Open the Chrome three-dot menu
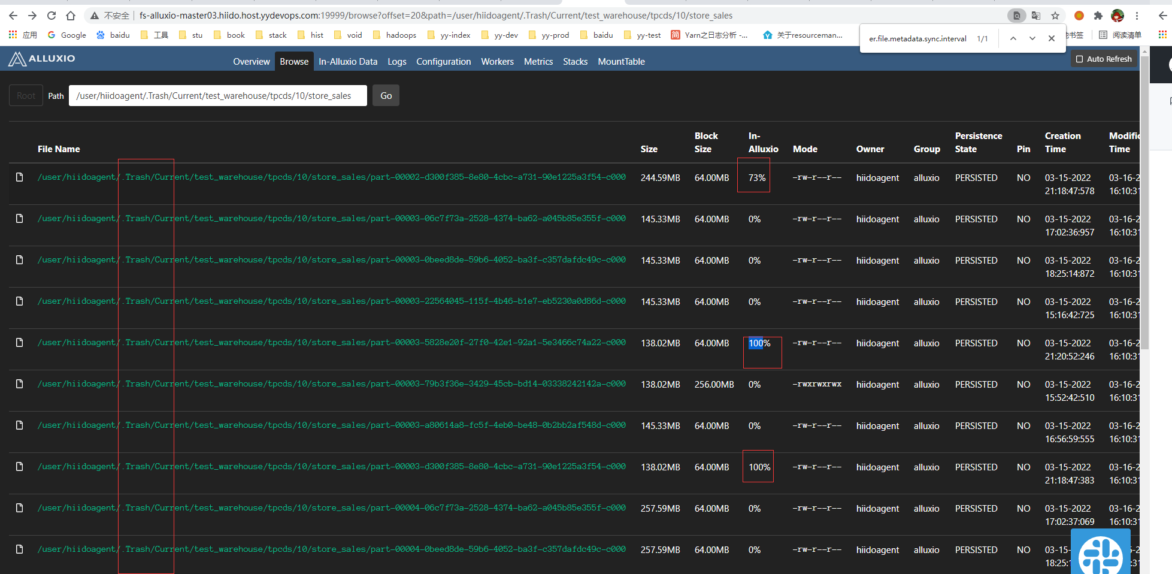The height and width of the screenshot is (574, 1172). (x=1137, y=16)
